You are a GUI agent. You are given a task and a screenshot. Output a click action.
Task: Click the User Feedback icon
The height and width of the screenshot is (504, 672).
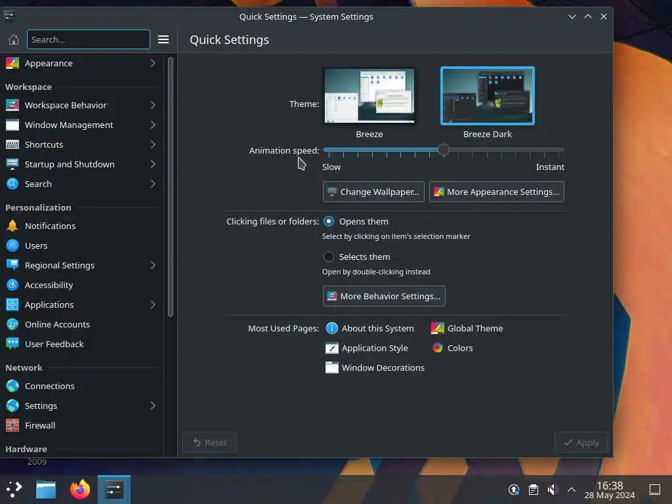coord(12,344)
